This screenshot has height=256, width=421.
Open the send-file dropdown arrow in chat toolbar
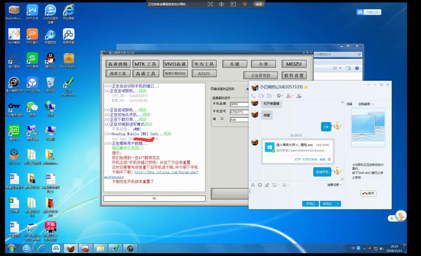[273, 96]
